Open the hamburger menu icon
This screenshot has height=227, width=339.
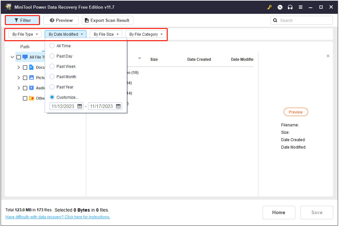point(300,7)
